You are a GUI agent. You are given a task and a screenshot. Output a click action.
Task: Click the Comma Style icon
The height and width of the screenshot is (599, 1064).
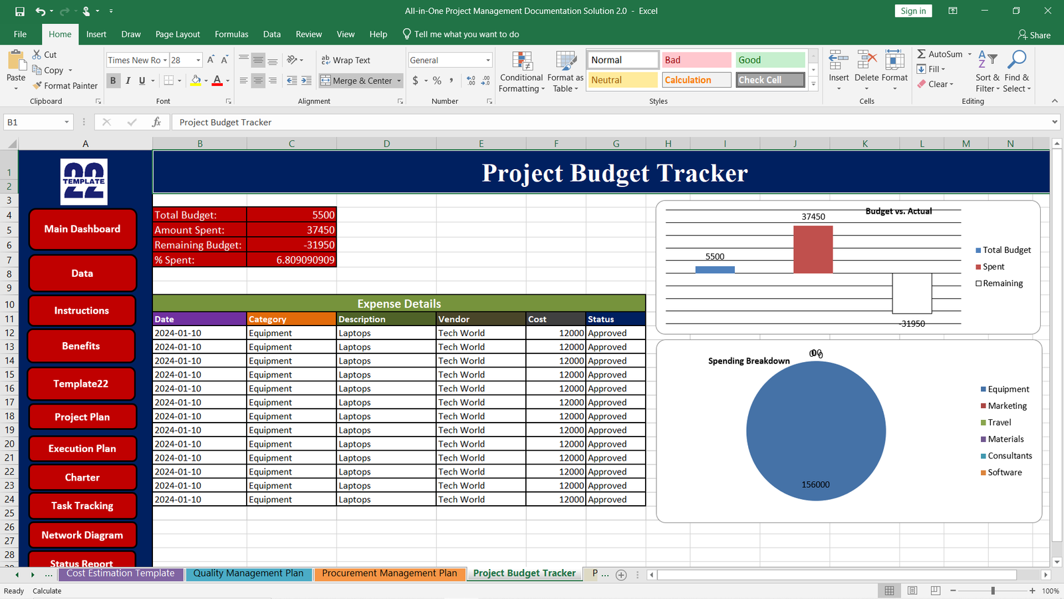[x=452, y=81]
